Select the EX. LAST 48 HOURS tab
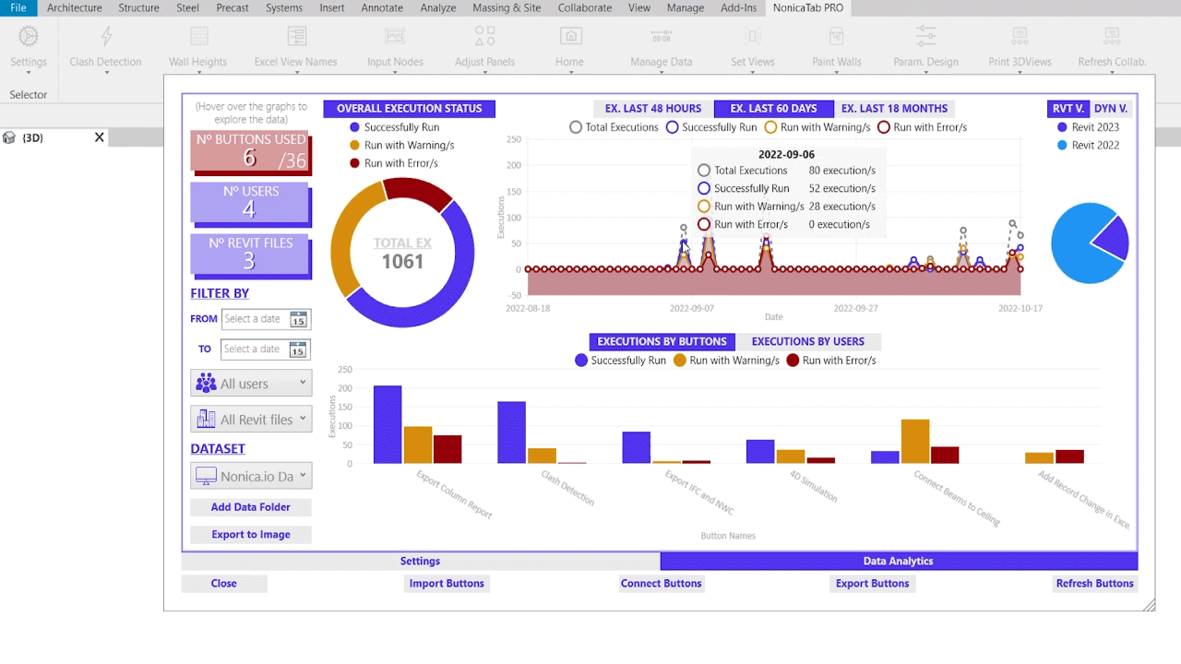Screen dimensions: 1181x664 [653, 108]
